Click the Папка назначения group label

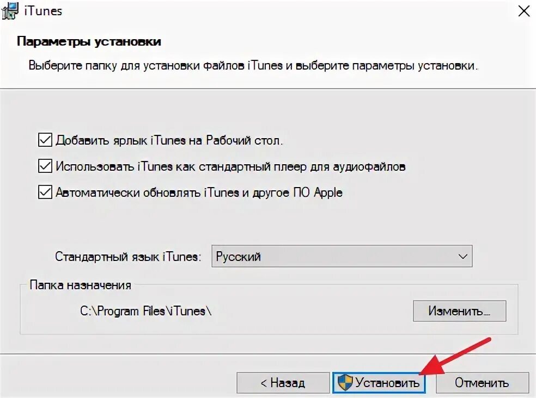click(80, 285)
